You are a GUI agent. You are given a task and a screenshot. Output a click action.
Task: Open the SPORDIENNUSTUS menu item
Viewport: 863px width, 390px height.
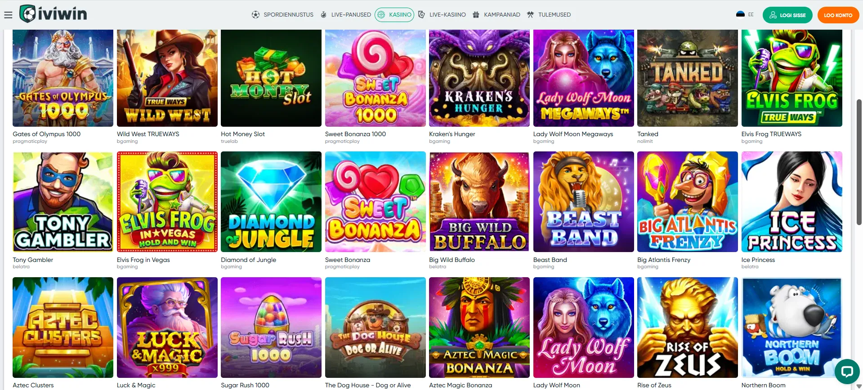tap(288, 14)
